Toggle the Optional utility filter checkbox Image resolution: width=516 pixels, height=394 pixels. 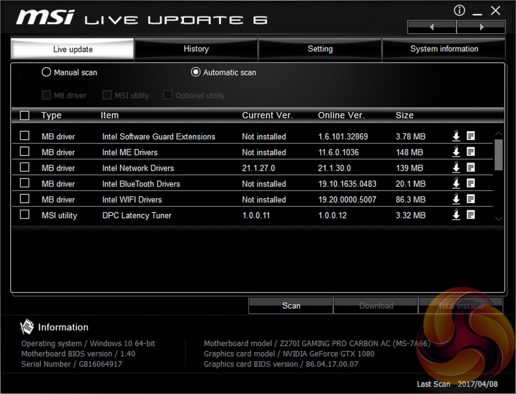[168, 95]
